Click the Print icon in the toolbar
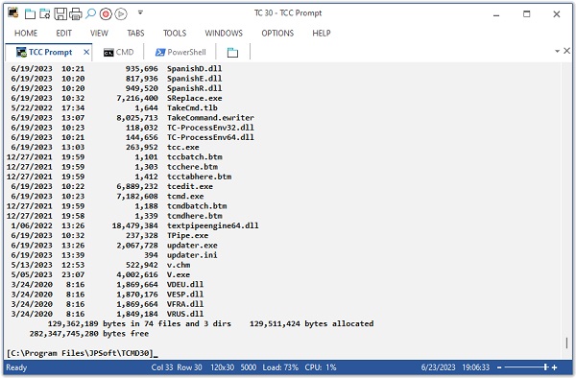Image resolution: width=576 pixels, height=378 pixels. click(x=75, y=14)
